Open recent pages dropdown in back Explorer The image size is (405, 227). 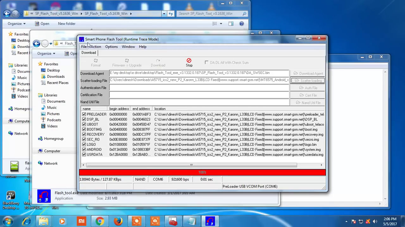tap(21, 14)
